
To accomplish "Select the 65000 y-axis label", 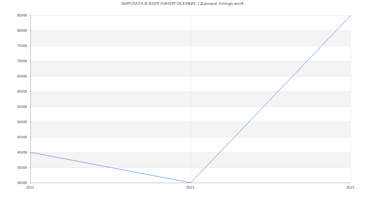I will pyautogui.click(x=22, y=76).
